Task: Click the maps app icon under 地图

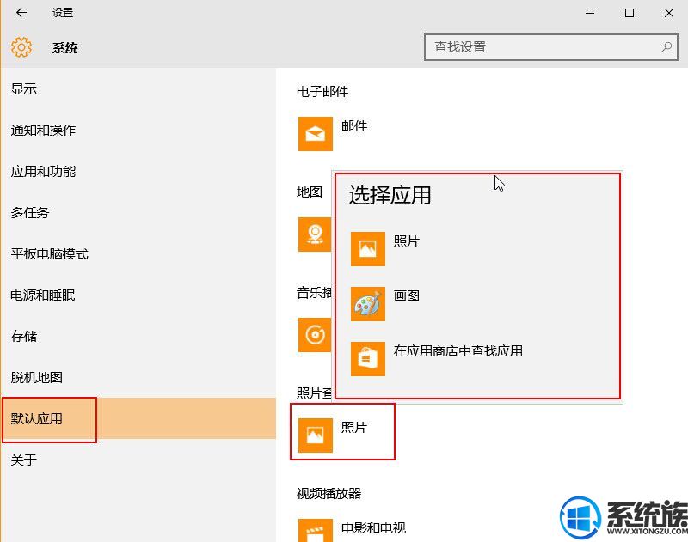Action: [315, 234]
